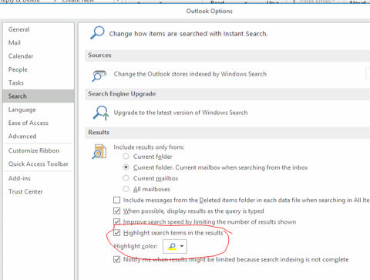370x280 pixels.
Task: Click the yellow highlight color swatch icon
Action: point(172,247)
